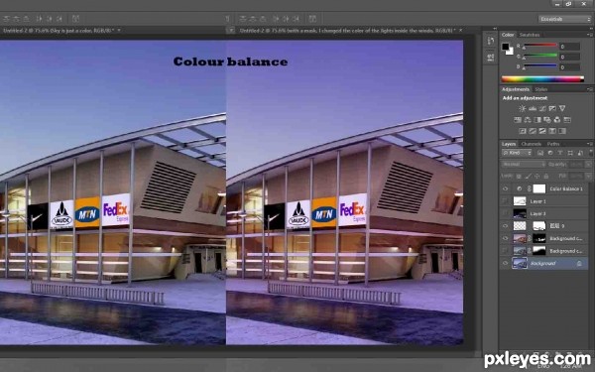Add a Black & White adjustment
This screenshot has width=595, height=372.
click(537, 120)
